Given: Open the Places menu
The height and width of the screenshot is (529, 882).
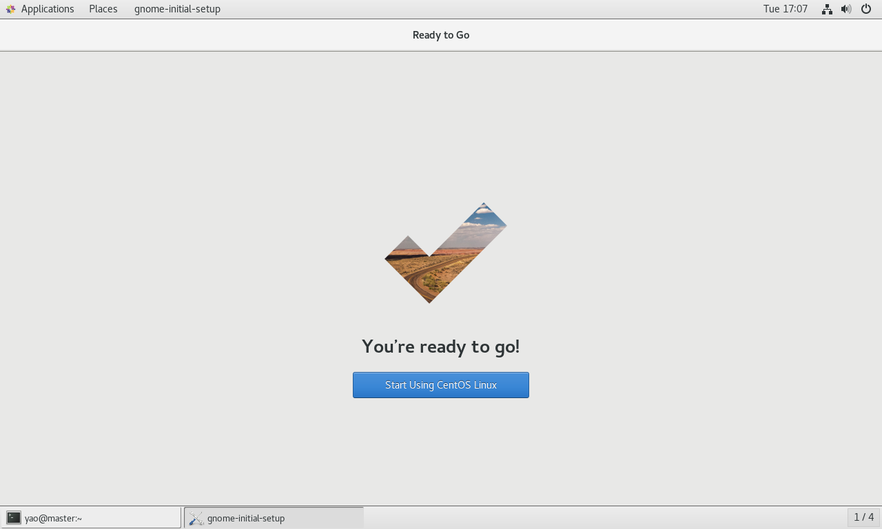Looking at the screenshot, I should tap(103, 9).
